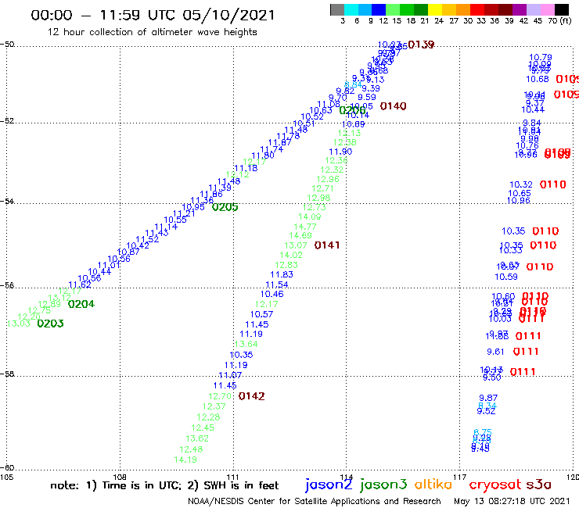The height and width of the screenshot is (508, 579).
Task: Click the pink legend swatch
Action: (548, 9)
